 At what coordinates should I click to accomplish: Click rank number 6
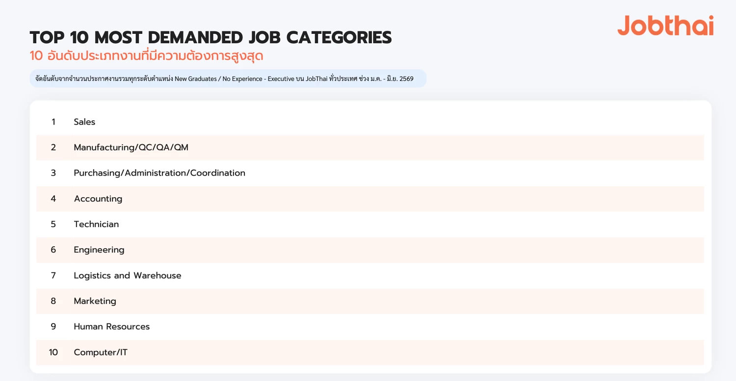pos(53,250)
